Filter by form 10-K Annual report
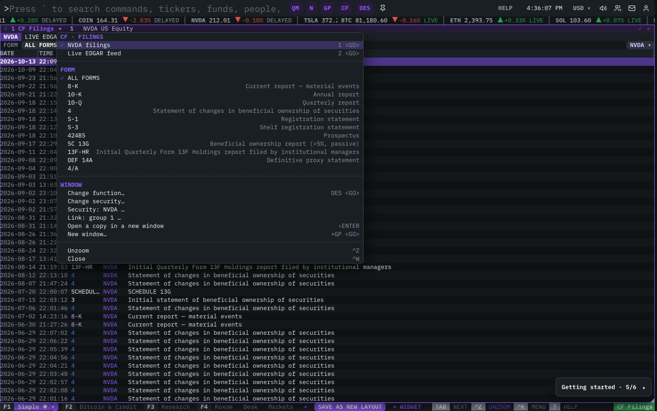Image resolution: width=657 pixels, height=411 pixels. click(x=210, y=95)
